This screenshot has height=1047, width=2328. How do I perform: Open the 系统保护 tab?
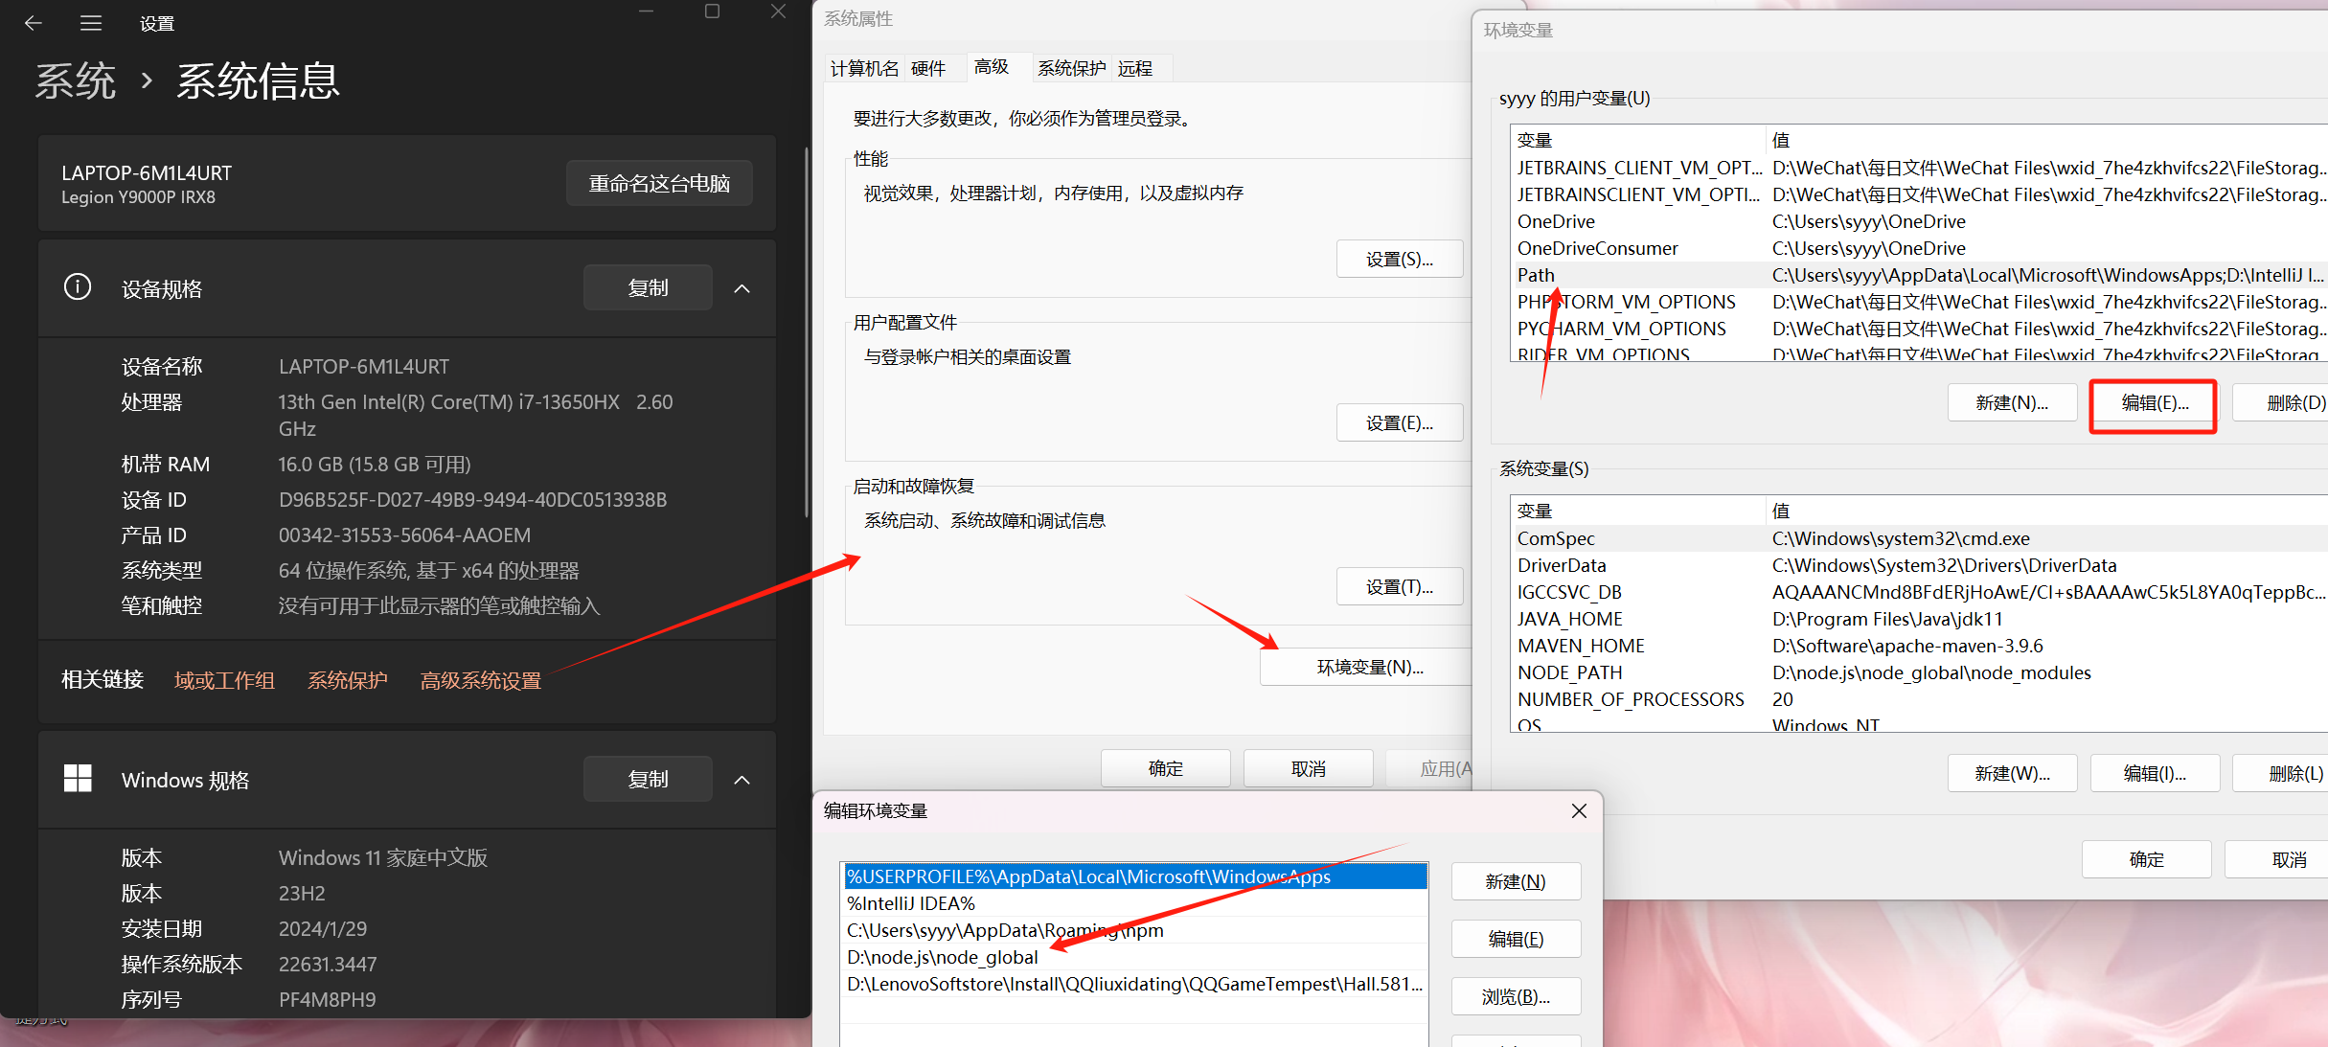1071,68
